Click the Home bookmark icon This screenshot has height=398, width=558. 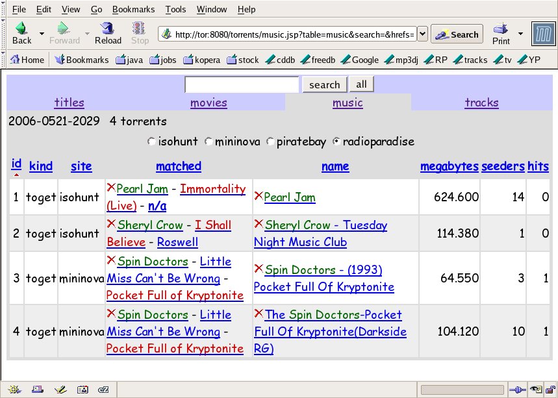pos(15,59)
